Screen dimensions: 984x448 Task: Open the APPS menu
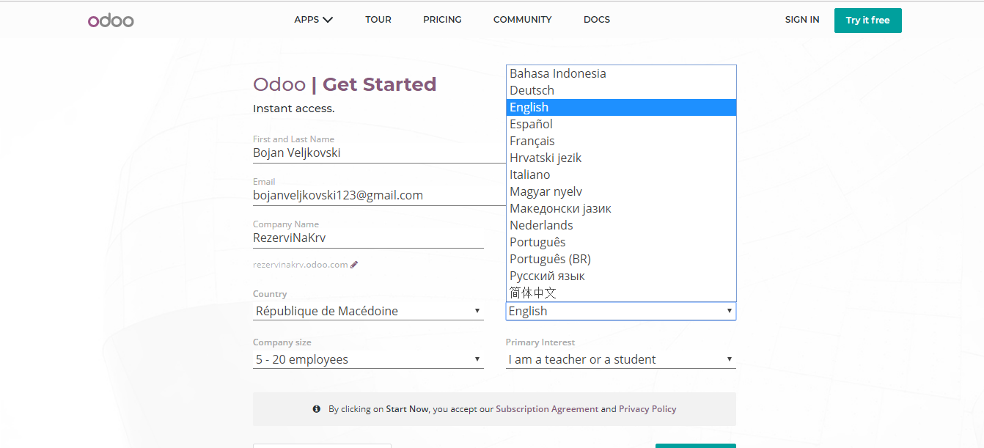click(313, 20)
